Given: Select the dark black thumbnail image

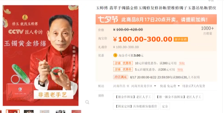Looking at the screenshot, I should [29, 111].
